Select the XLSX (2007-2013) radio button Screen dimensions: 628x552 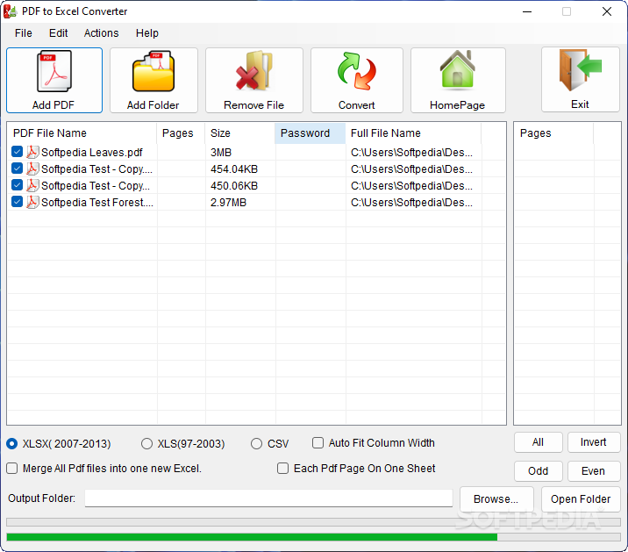coord(12,444)
